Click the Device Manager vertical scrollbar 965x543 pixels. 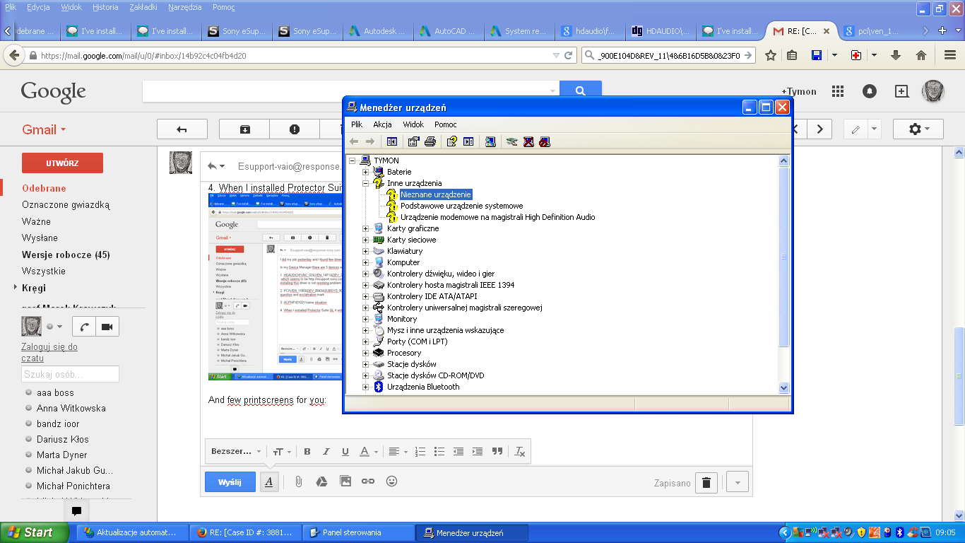(783, 274)
